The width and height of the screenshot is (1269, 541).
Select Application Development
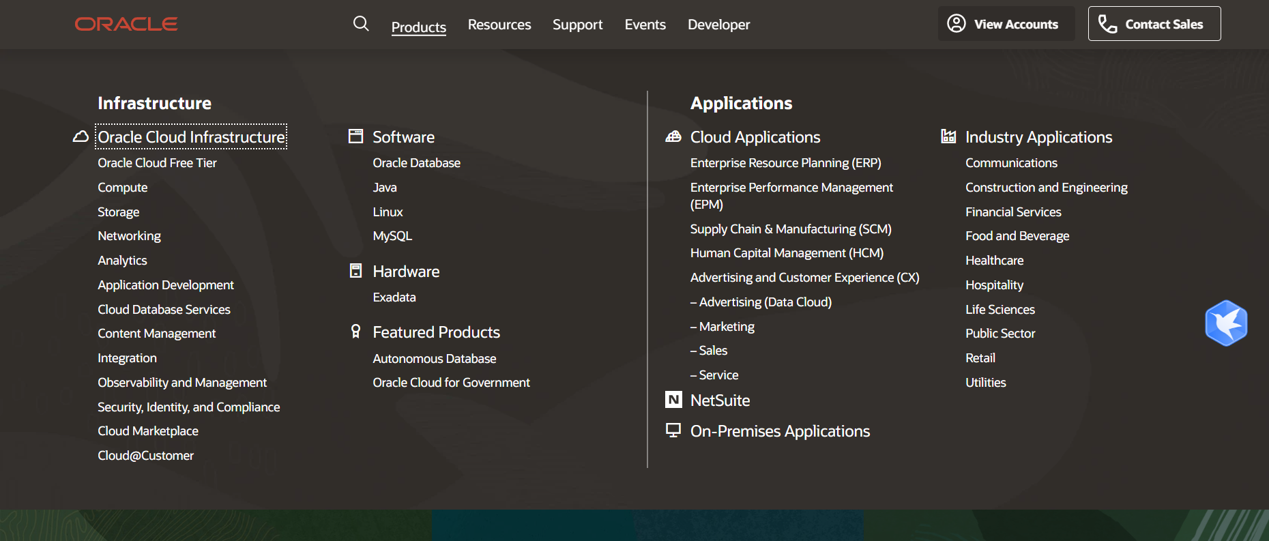(x=166, y=285)
